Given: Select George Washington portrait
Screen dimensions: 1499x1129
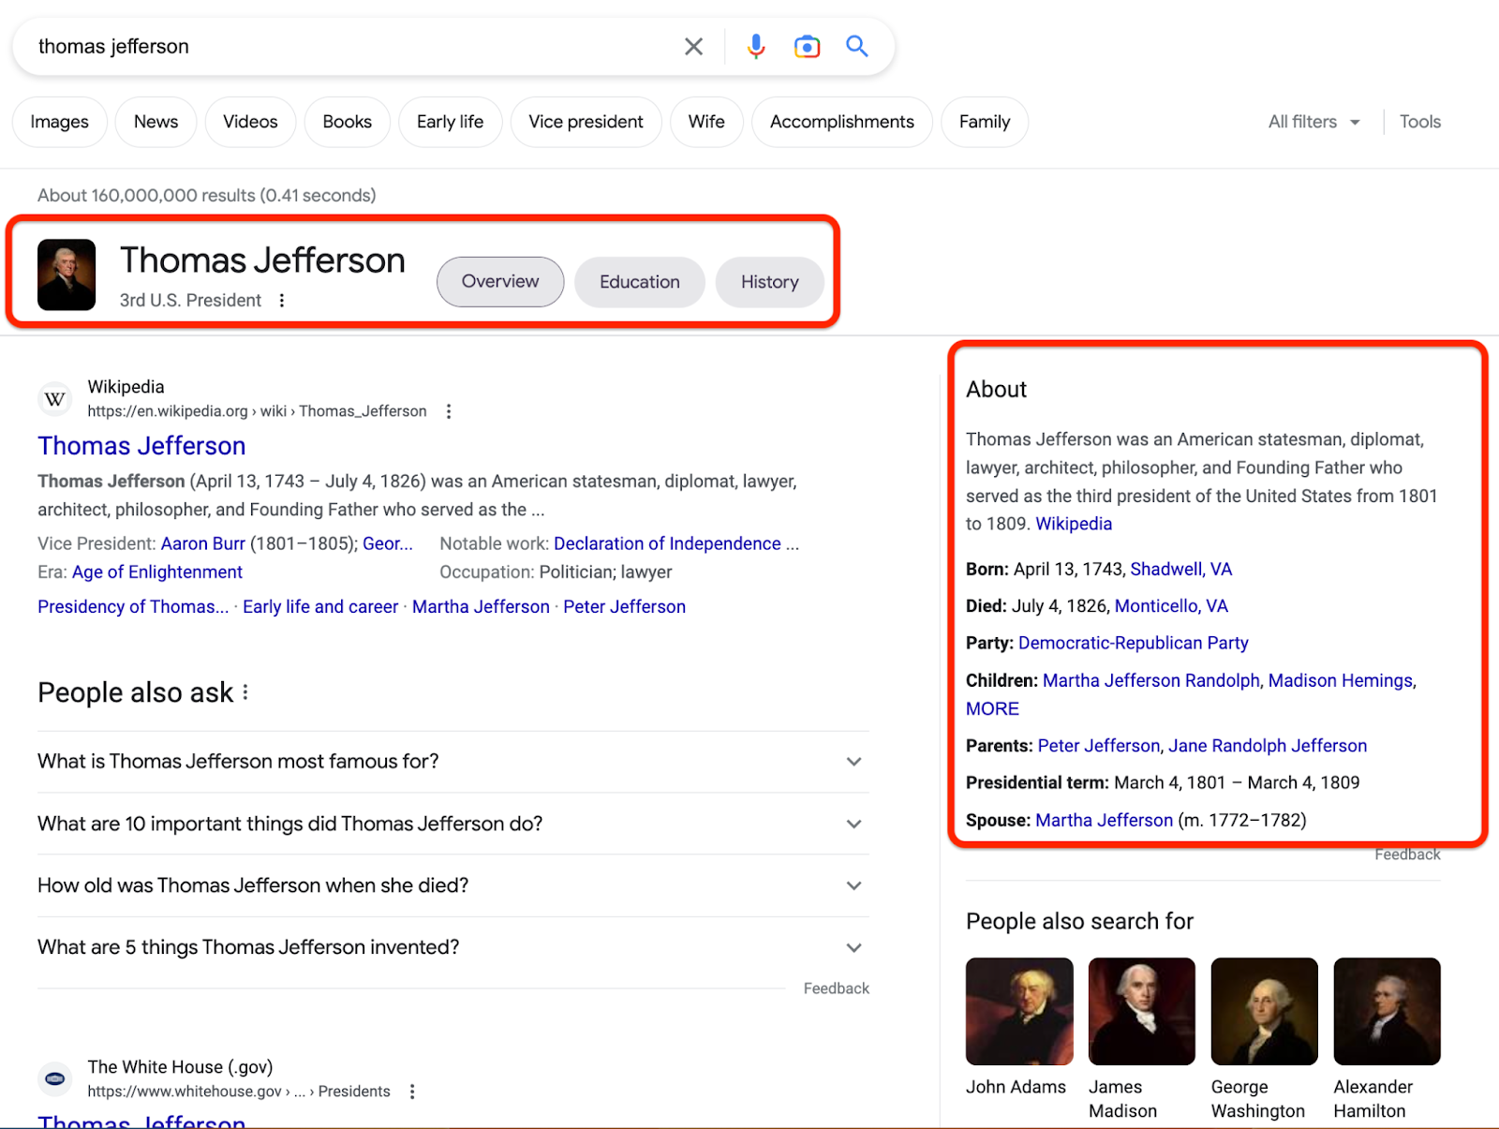Looking at the screenshot, I should pyautogui.click(x=1265, y=1011).
